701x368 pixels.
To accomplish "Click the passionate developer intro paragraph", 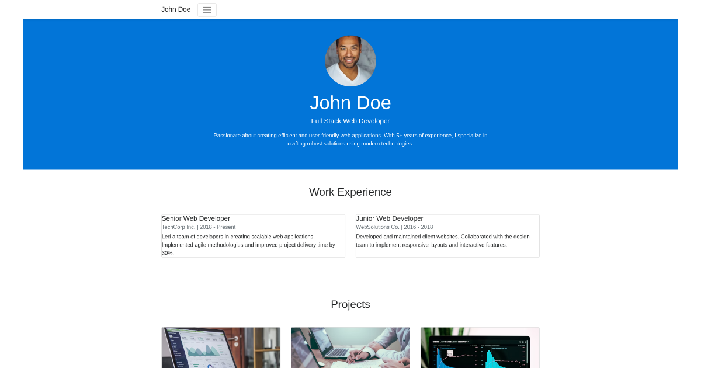I will pos(350,139).
